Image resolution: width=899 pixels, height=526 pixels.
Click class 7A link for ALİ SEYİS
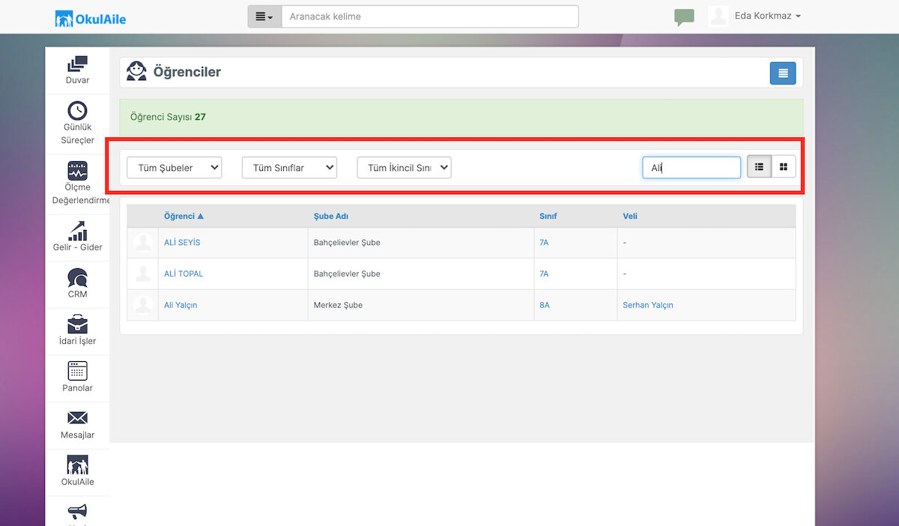pyautogui.click(x=544, y=243)
